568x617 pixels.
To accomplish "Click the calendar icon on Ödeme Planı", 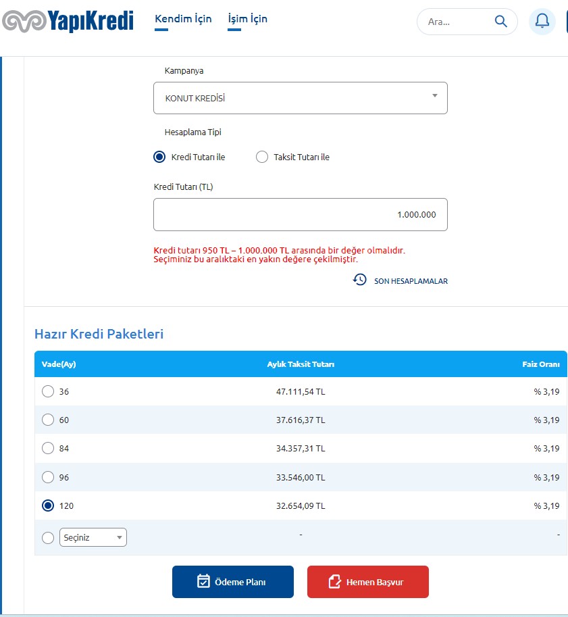I will pyautogui.click(x=203, y=581).
